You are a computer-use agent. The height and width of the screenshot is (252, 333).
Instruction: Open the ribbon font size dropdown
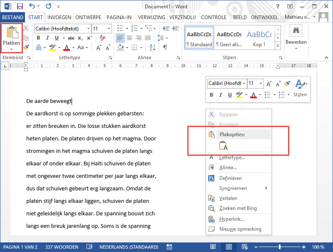tap(109, 28)
